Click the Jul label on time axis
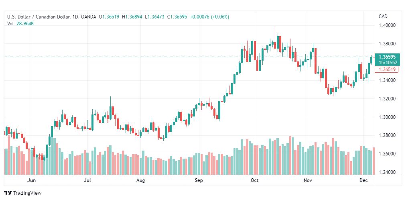Screen dimensions: 406x200 pos(87,180)
